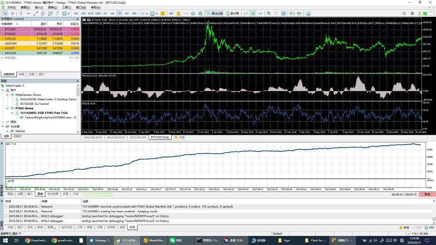
Task: Switch timeframe to M30
Action: pyautogui.click(x=98, y=13)
